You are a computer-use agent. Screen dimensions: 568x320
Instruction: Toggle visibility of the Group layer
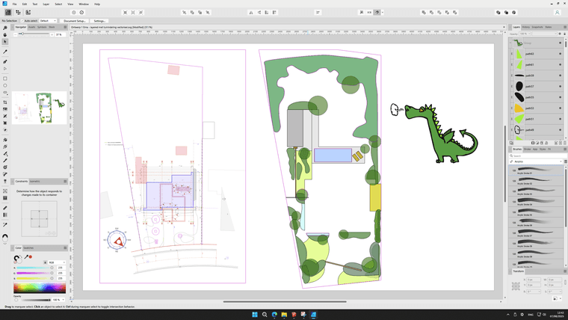(x=560, y=43)
